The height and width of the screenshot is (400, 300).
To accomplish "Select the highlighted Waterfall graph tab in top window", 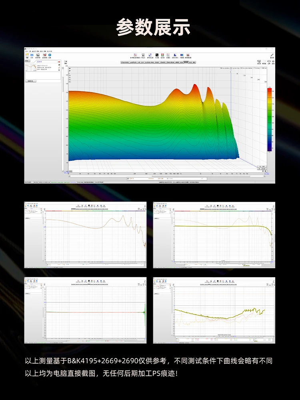I will pyautogui.click(x=186, y=62).
